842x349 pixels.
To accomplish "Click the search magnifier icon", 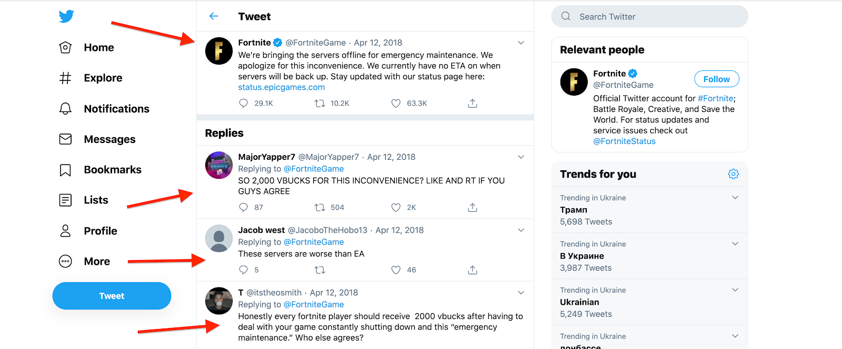I will [566, 16].
